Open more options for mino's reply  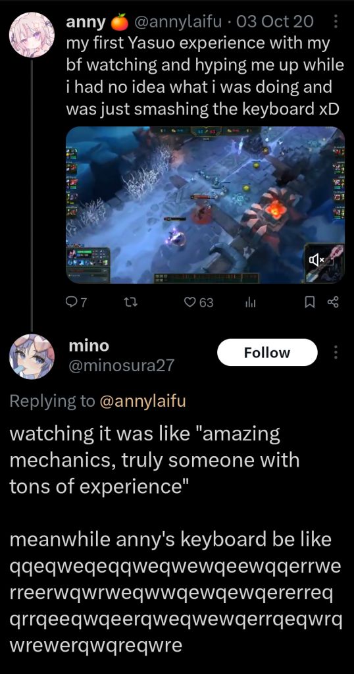point(336,352)
